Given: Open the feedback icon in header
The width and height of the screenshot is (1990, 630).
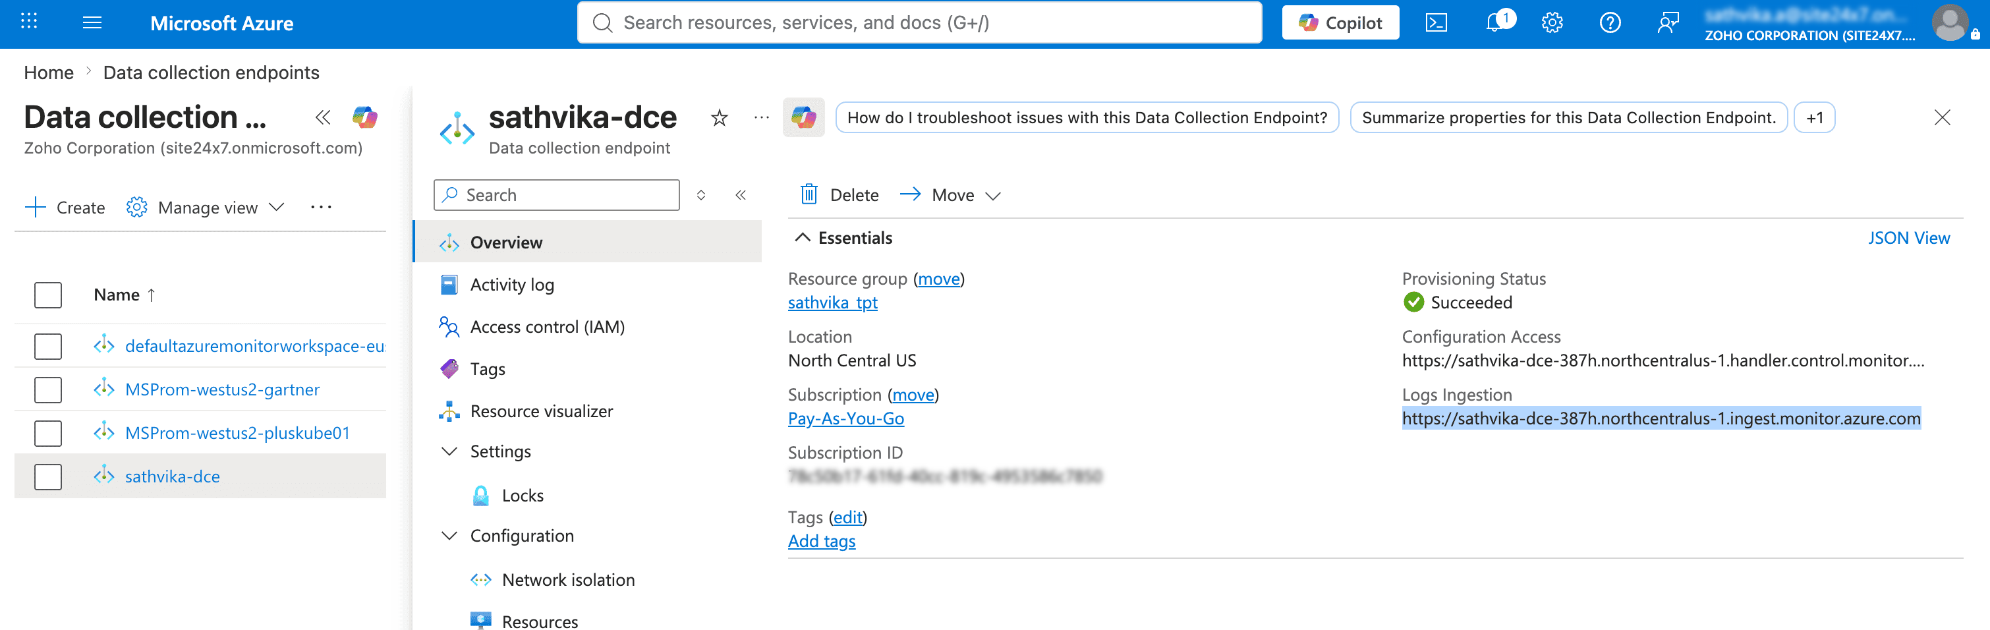Looking at the screenshot, I should coord(1668,22).
